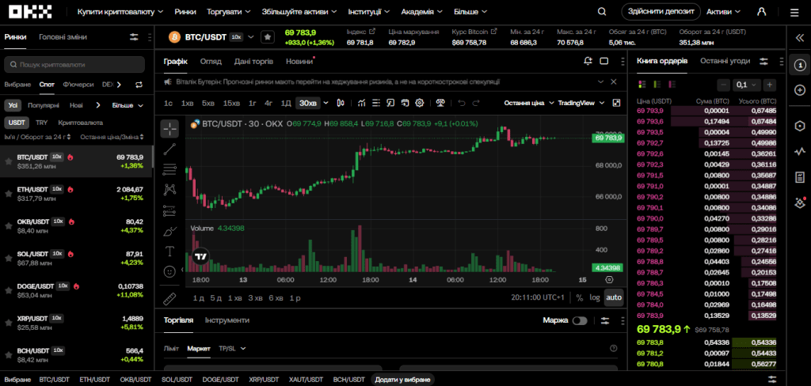This screenshot has width=811, height=386.
Task: Open the TradingView chart source dropdown
Action: (x=581, y=103)
